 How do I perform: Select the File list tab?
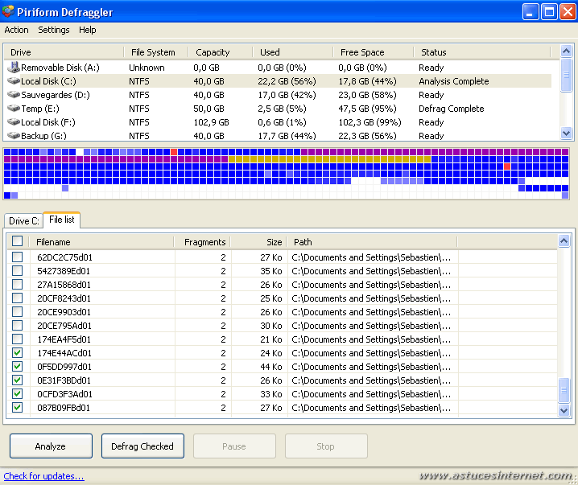click(x=61, y=220)
